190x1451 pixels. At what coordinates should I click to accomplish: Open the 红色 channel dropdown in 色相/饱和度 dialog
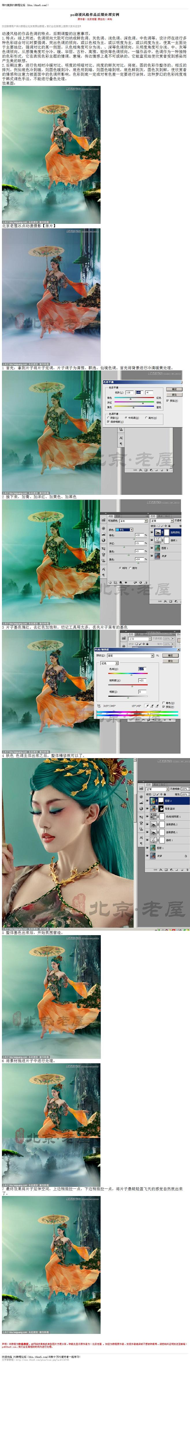[x=109, y=663]
